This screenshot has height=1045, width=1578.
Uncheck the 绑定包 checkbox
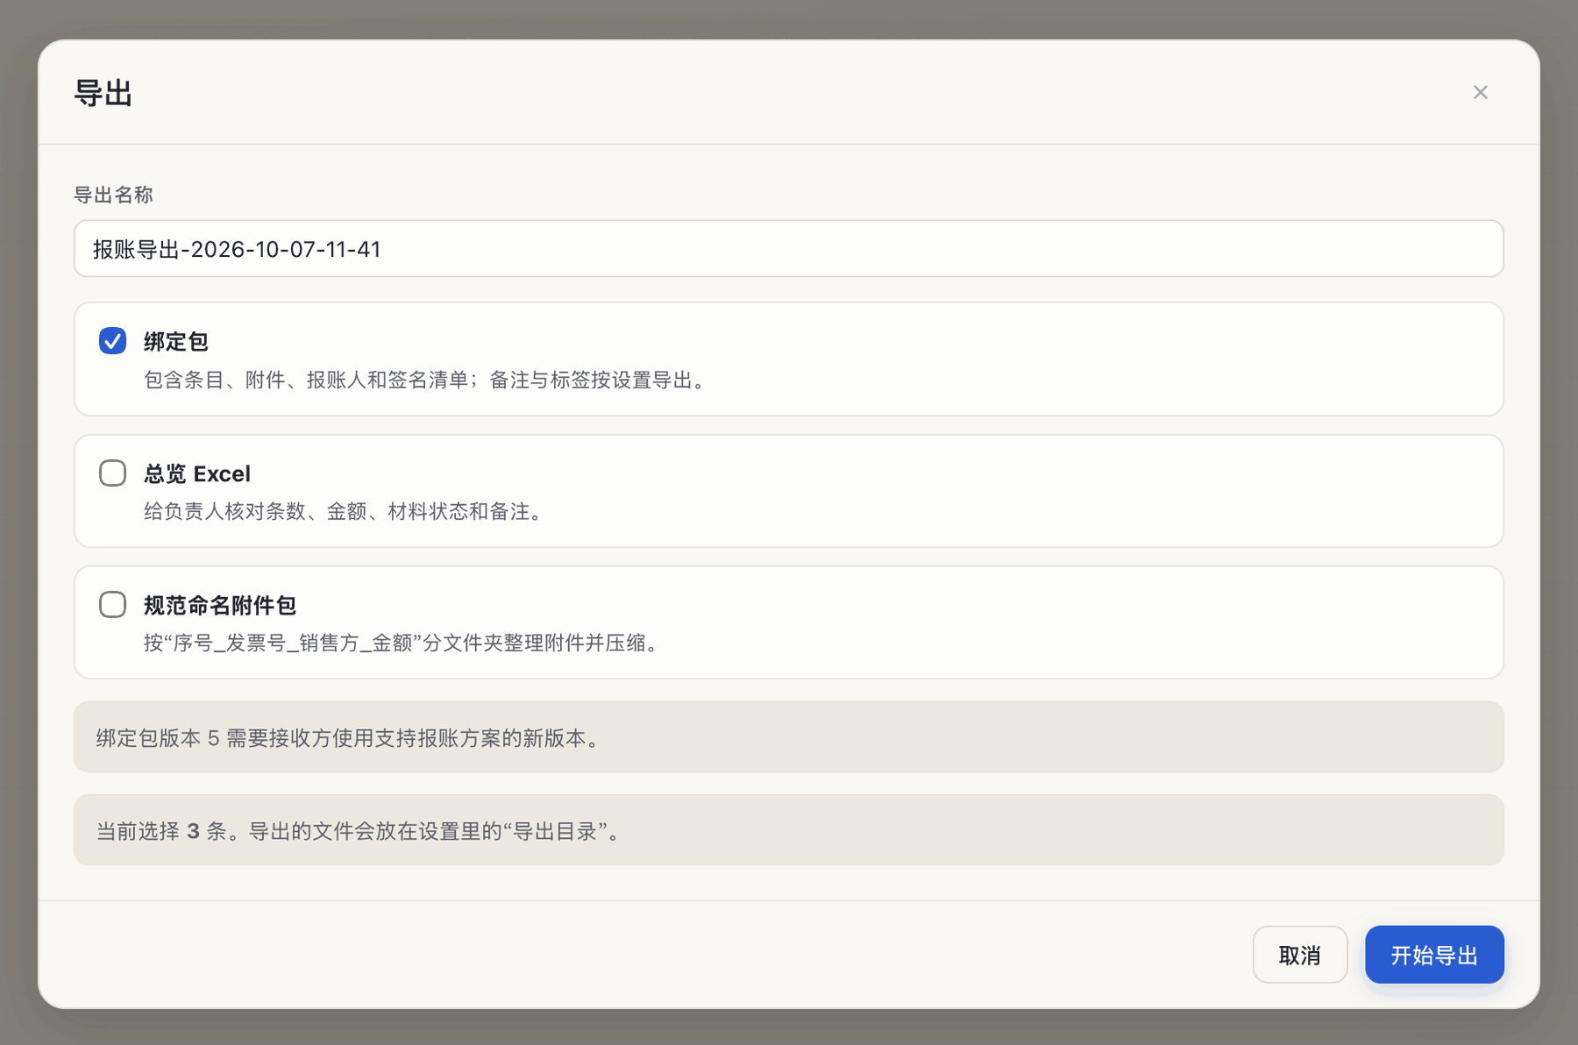112,341
